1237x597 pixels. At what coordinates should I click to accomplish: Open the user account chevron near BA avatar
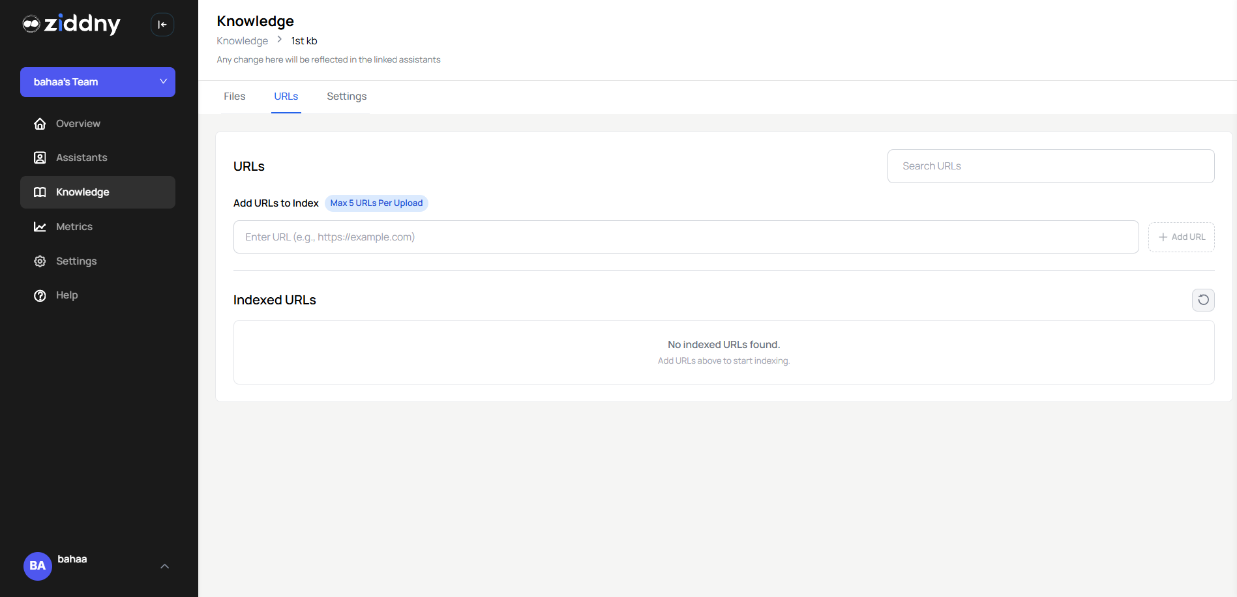click(x=164, y=566)
